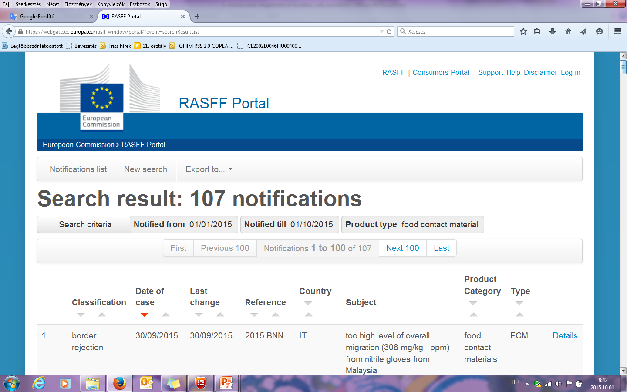Screen dimensions: 627x392
Task: Open the Support link
Action: [490, 72]
